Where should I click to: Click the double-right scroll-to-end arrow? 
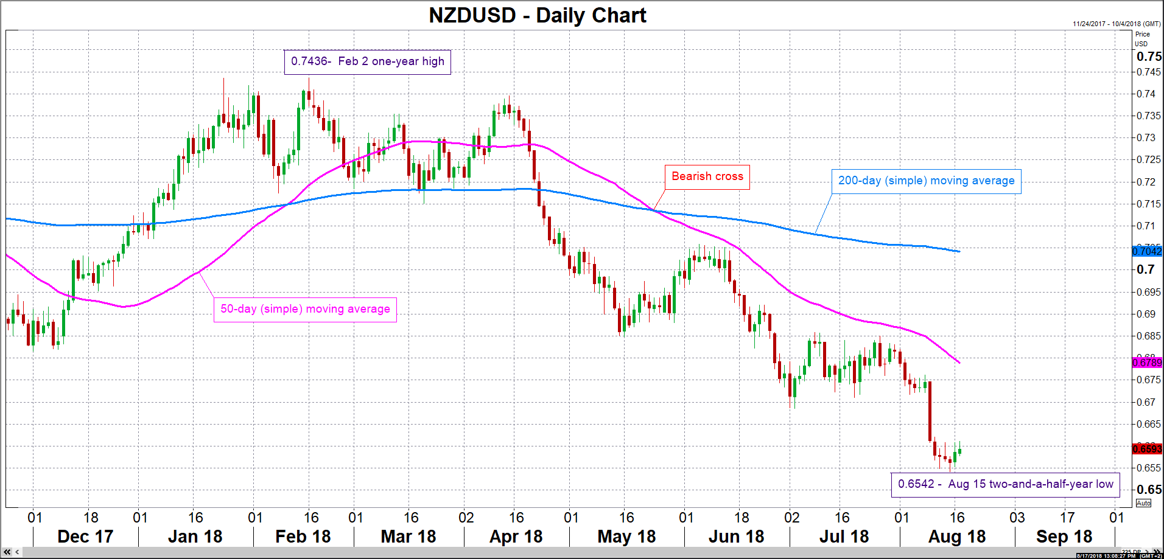click(x=1157, y=552)
